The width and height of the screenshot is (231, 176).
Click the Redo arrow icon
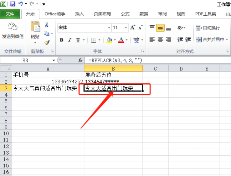[x=32, y=4]
